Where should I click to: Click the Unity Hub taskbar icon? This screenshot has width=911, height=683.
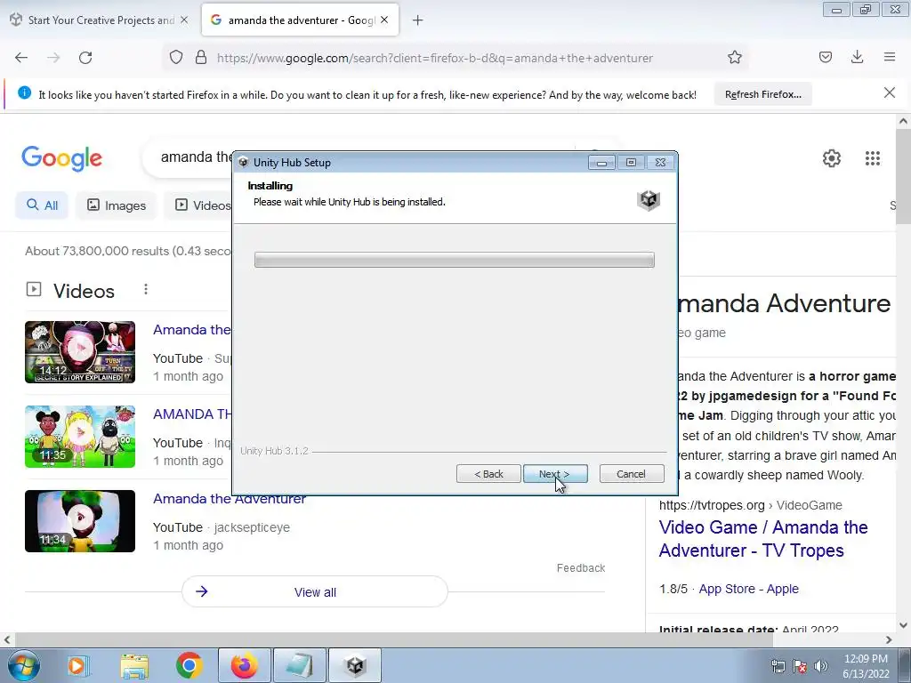click(355, 665)
